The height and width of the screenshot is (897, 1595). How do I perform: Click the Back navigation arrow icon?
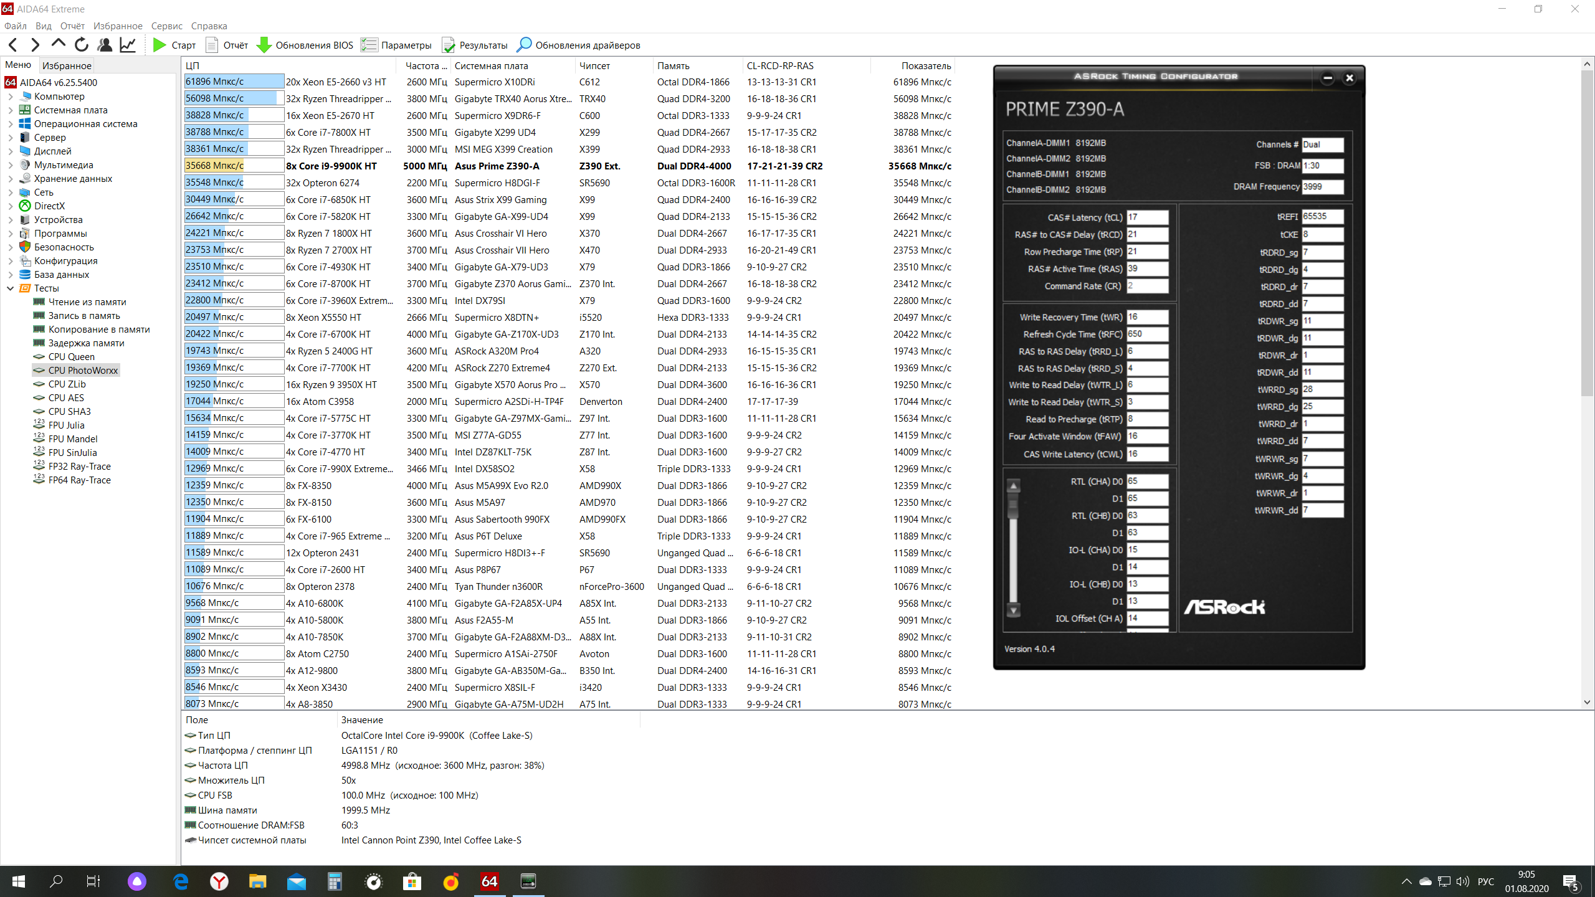click(x=13, y=45)
